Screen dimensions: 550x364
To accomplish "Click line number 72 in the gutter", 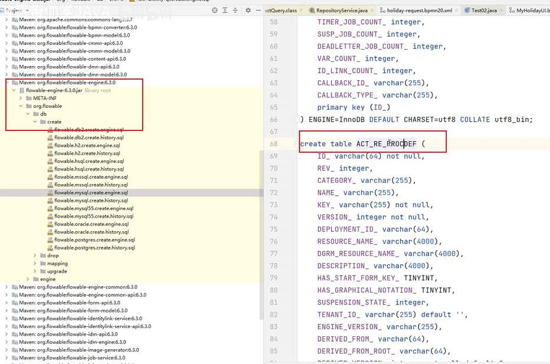I will [x=274, y=193].
